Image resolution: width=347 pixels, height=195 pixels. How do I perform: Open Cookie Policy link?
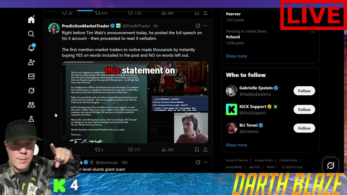[288, 160]
